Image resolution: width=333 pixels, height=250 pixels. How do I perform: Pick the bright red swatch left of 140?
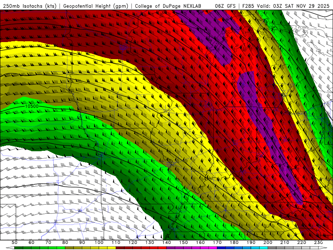[162, 247]
